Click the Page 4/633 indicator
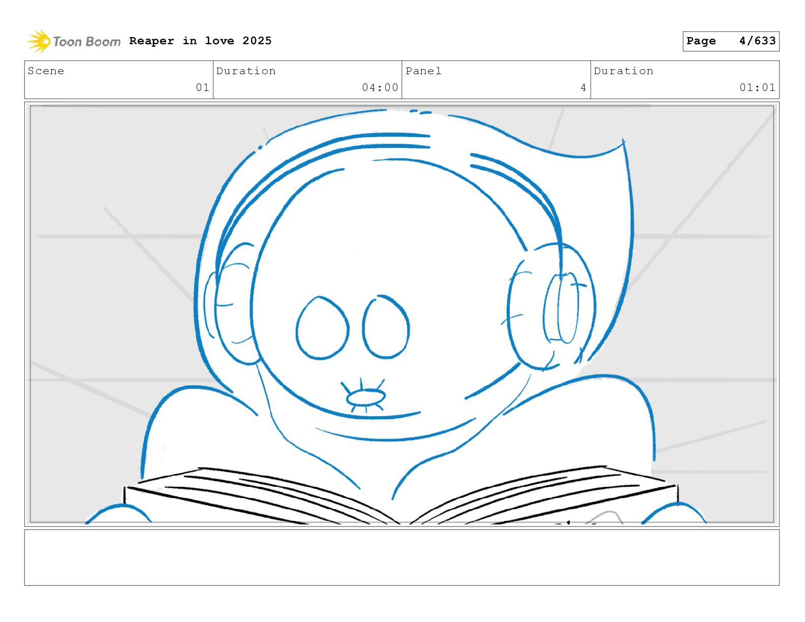 pyautogui.click(x=731, y=41)
